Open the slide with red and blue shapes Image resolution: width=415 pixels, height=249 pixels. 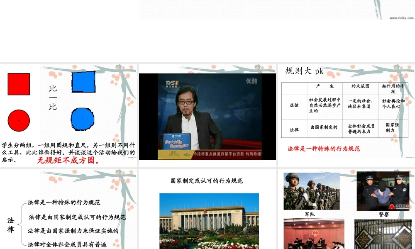[x=68, y=115]
